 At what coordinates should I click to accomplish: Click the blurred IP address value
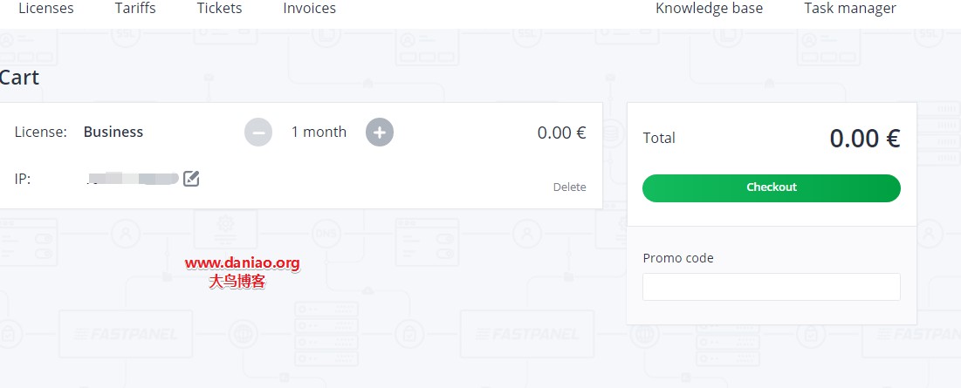coord(132,179)
